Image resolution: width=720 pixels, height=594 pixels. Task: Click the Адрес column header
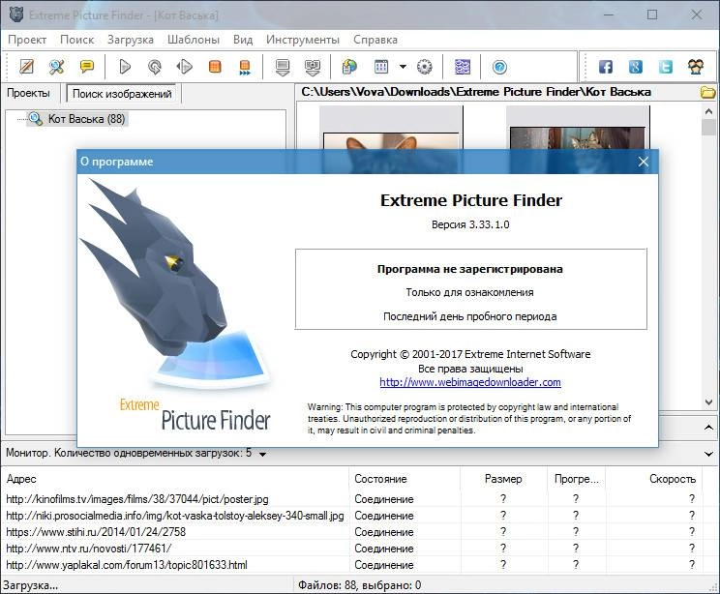(175, 479)
